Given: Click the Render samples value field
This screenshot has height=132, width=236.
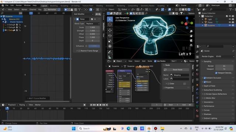Looking at the screenshot, I should [x=224, y=66].
